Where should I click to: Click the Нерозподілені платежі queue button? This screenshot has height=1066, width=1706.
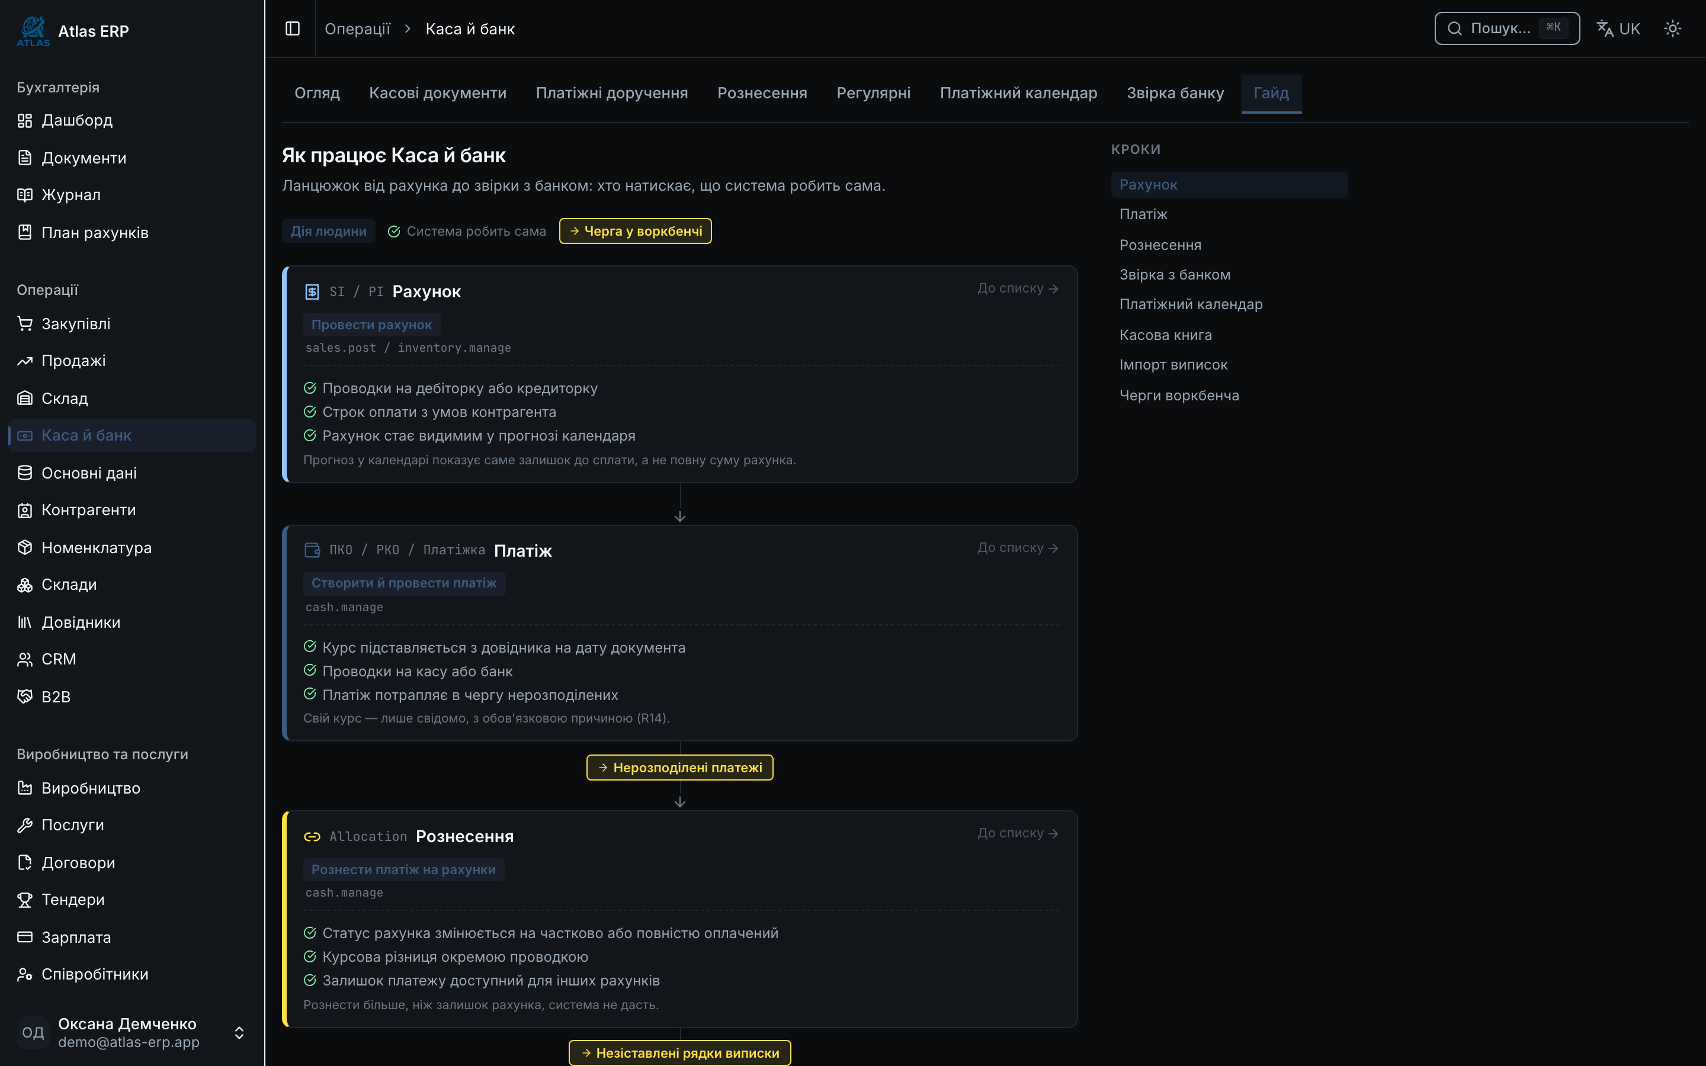pyautogui.click(x=679, y=768)
